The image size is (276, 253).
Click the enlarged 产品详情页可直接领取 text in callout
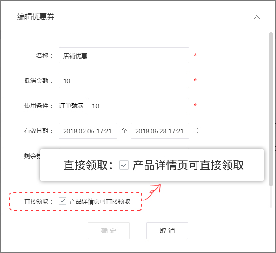pyautogui.click(x=188, y=166)
